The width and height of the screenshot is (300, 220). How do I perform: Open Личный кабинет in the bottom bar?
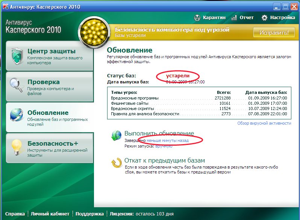[x=50, y=214]
